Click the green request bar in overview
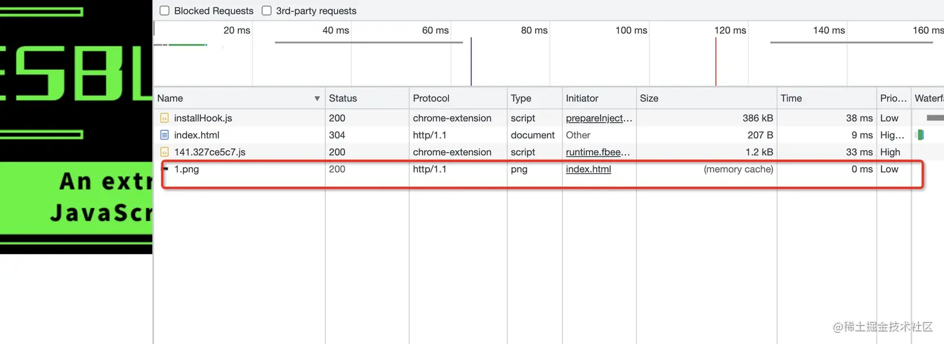This screenshot has height=344, width=944. pos(187,45)
